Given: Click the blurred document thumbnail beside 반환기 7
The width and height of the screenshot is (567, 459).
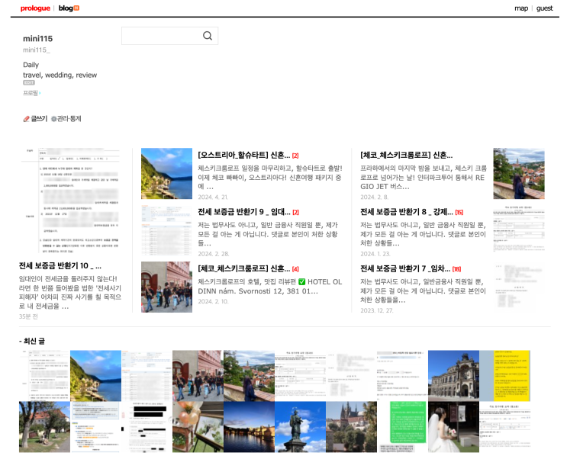Looking at the screenshot, I should click(x=519, y=287).
